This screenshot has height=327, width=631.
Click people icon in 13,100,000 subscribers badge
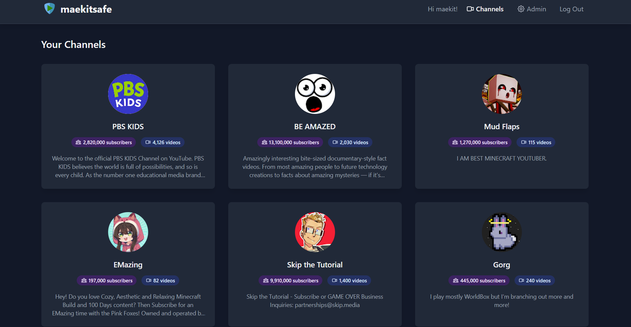pyautogui.click(x=264, y=142)
